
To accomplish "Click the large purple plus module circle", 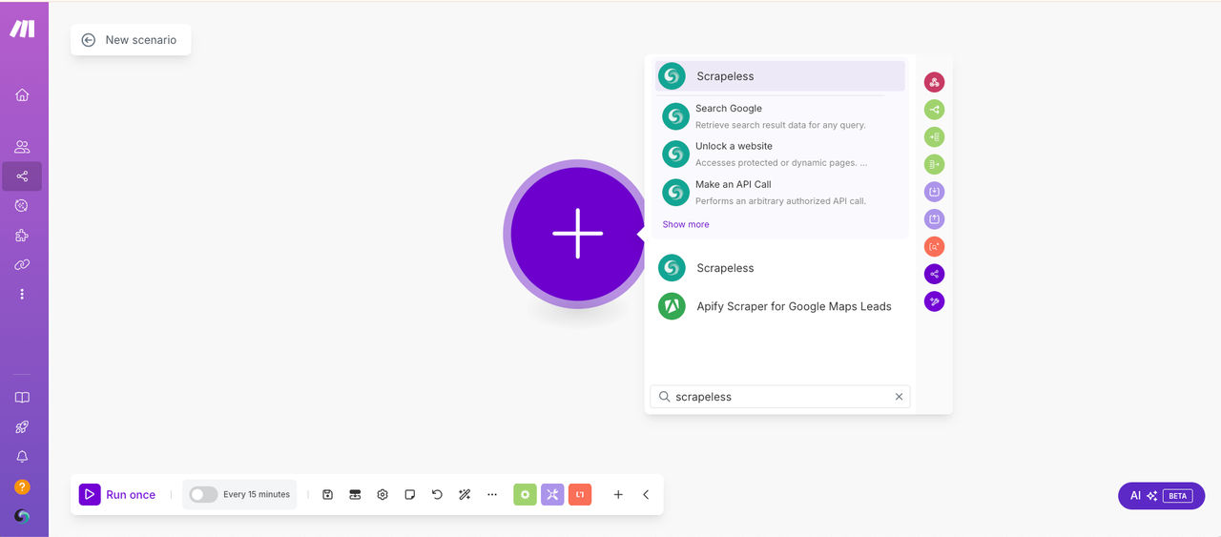I will [x=578, y=234].
